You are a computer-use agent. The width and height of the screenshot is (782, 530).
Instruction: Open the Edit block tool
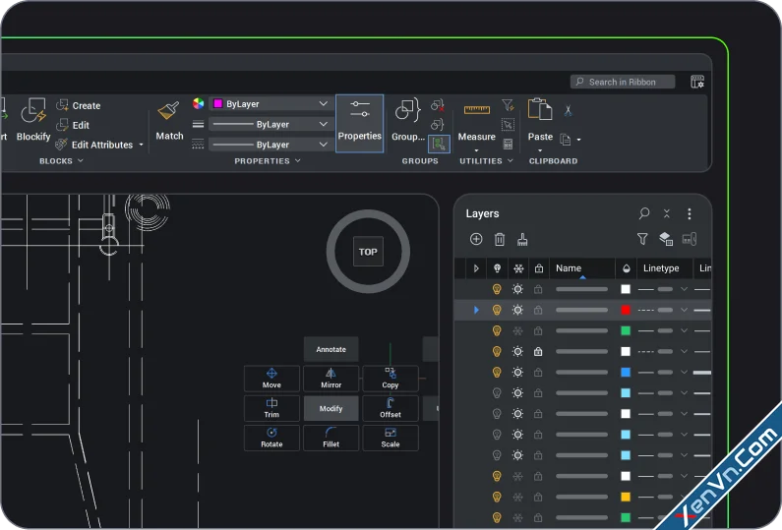[x=73, y=125]
